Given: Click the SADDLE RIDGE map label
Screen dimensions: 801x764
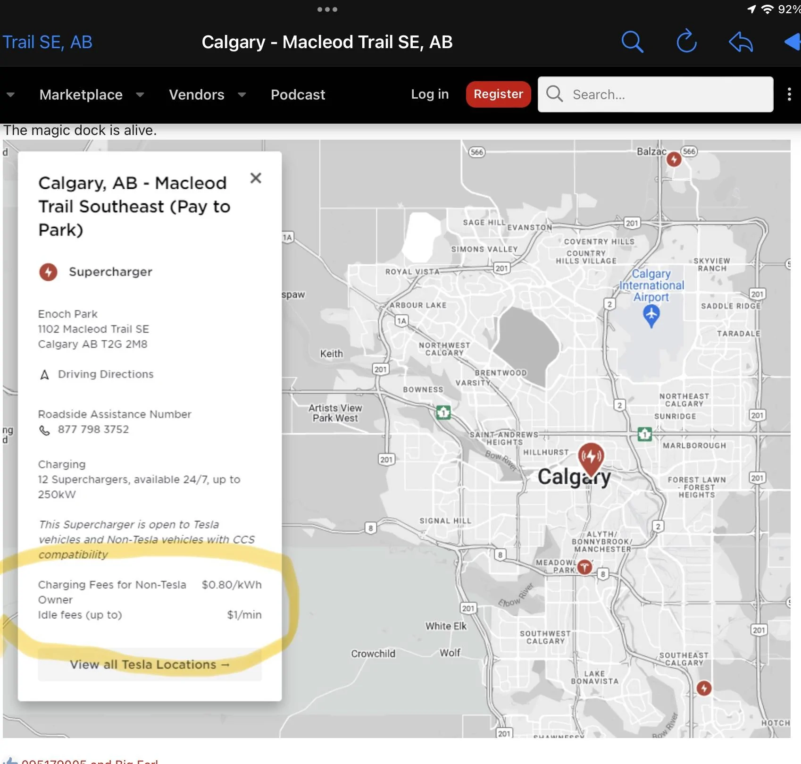Looking at the screenshot, I should pyautogui.click(x=731, y=306).
